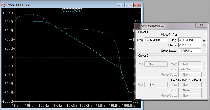Viewport: 210px width, 110px height.
Task: Maximize the SYMASUI-CHI.asc plot window
Action: point(129,5)
